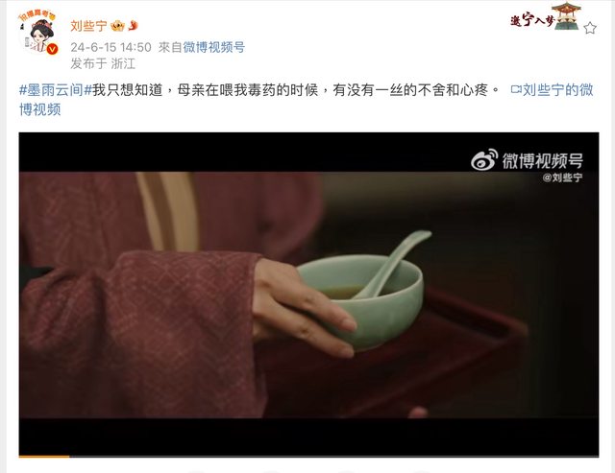Click the orange verified V badge
Image resolution: width=615 pixels, height=473 pixels.
click(52, 49)
